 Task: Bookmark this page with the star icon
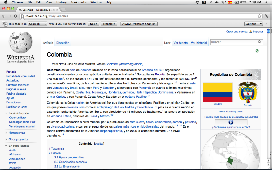click(260, 16)
